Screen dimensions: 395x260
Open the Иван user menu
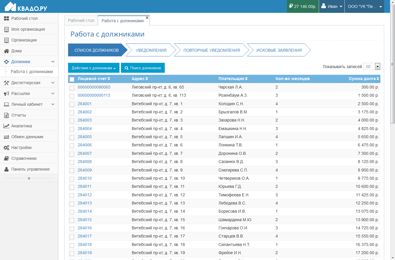coord(332,6)
